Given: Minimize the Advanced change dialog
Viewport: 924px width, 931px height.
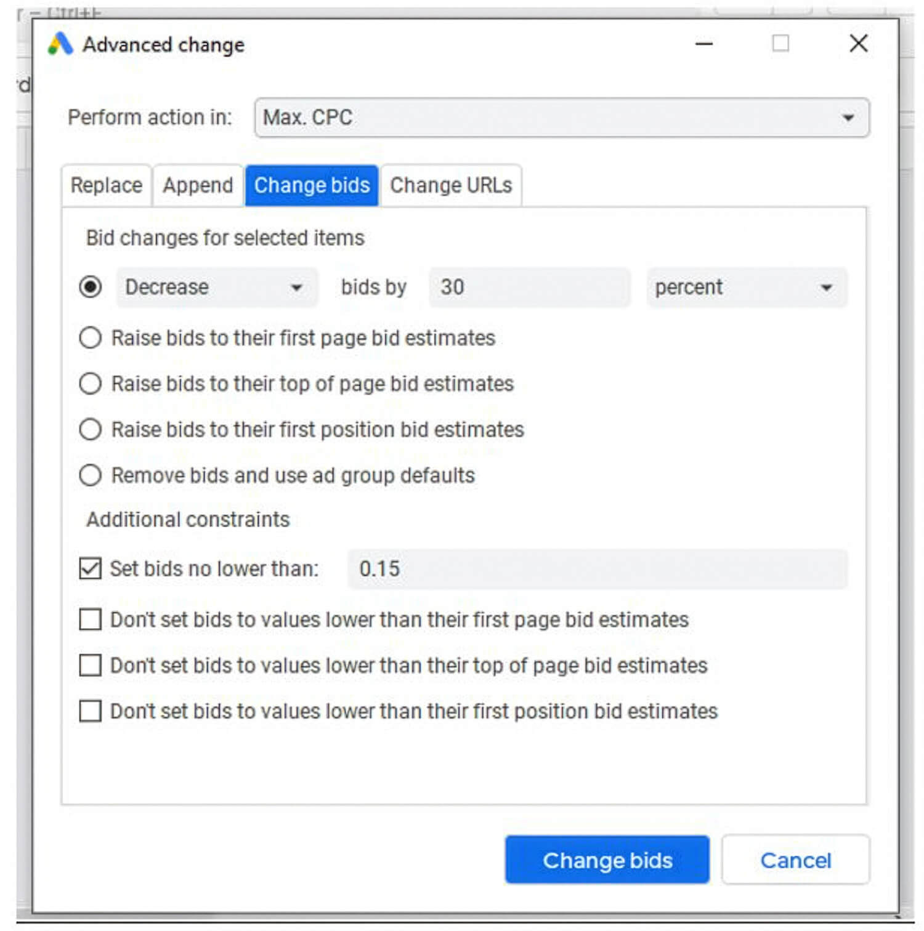Looking at the screenshot, I should pos(703,44).
